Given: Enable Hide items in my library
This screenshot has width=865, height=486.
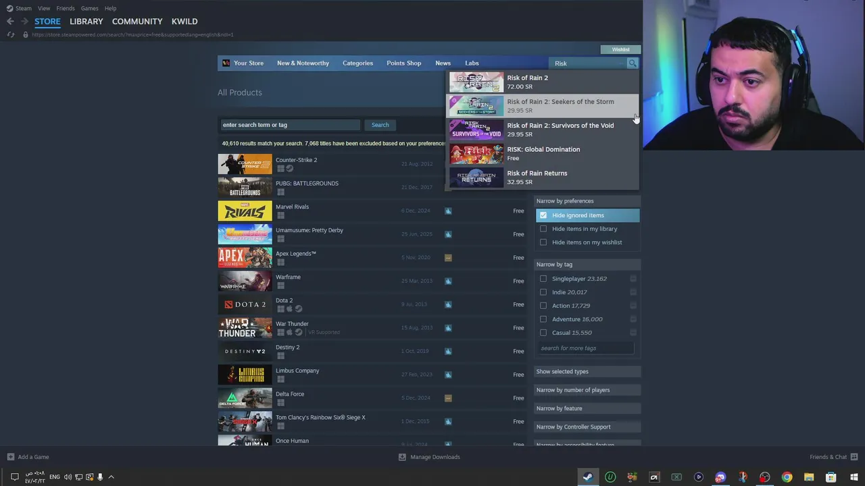Looking at the screenshot, I should pyautogui.click(x=543, y=229).
